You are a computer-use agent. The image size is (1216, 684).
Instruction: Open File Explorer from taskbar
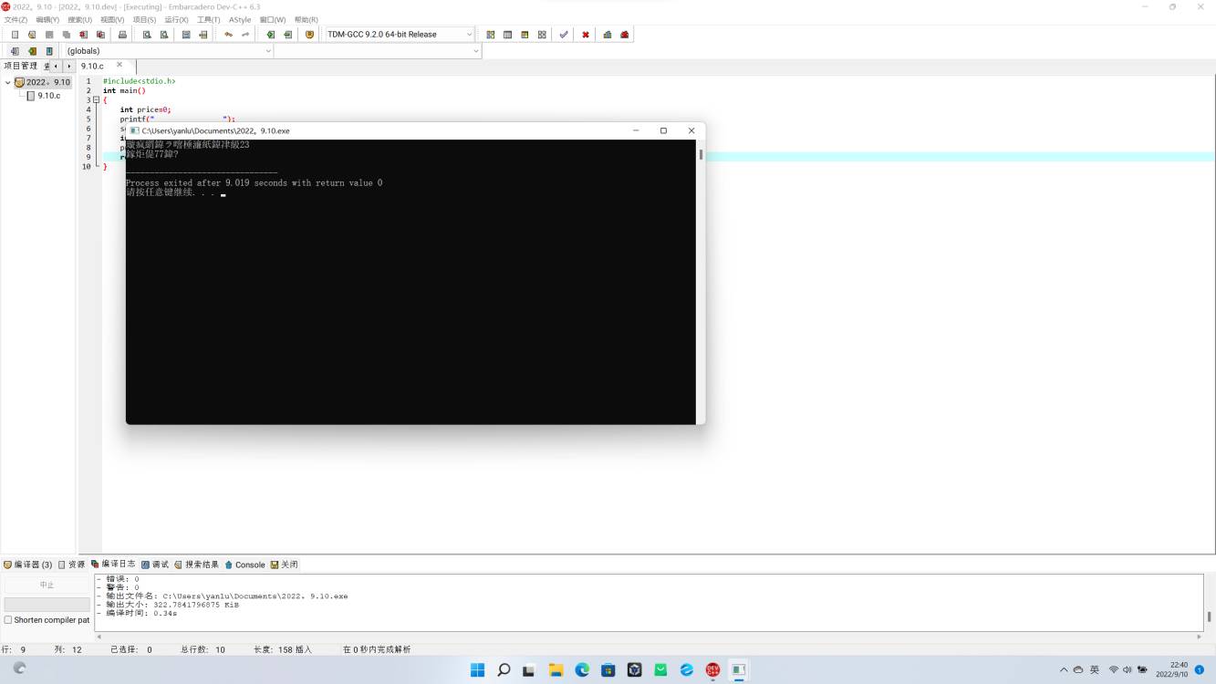[x=556, y=670]
